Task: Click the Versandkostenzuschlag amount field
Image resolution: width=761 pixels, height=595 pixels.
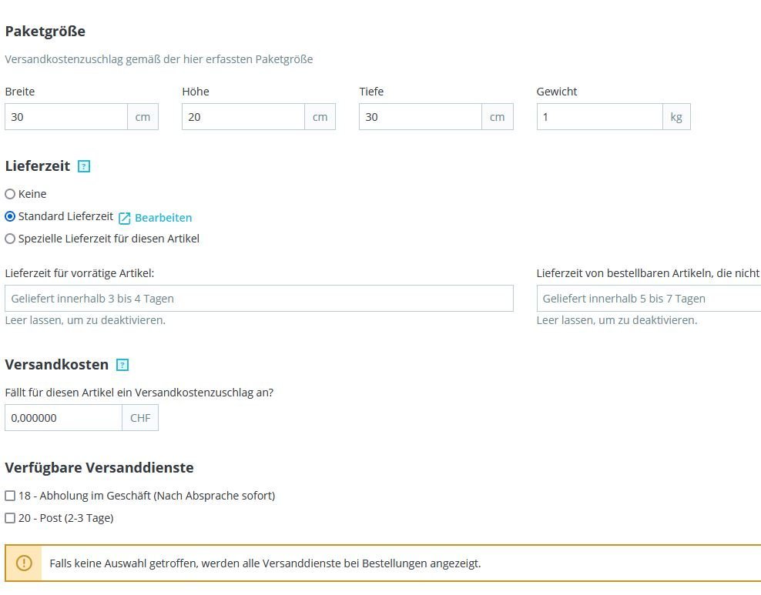Action: click(63, 418)
